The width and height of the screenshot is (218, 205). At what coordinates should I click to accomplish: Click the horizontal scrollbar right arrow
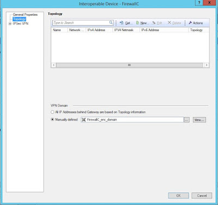[207, 65]
